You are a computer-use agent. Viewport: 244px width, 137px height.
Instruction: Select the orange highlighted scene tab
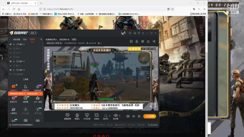tap(32, 40)
